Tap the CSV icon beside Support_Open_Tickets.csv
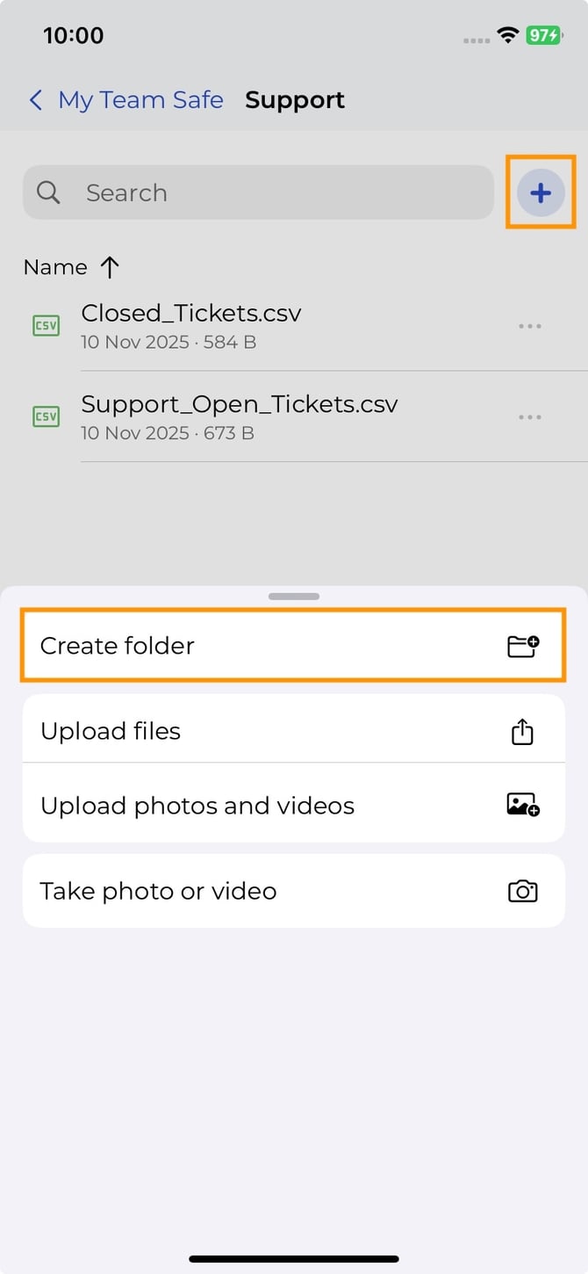This screenshot has height=1274, width=588. tap(46, 416)
